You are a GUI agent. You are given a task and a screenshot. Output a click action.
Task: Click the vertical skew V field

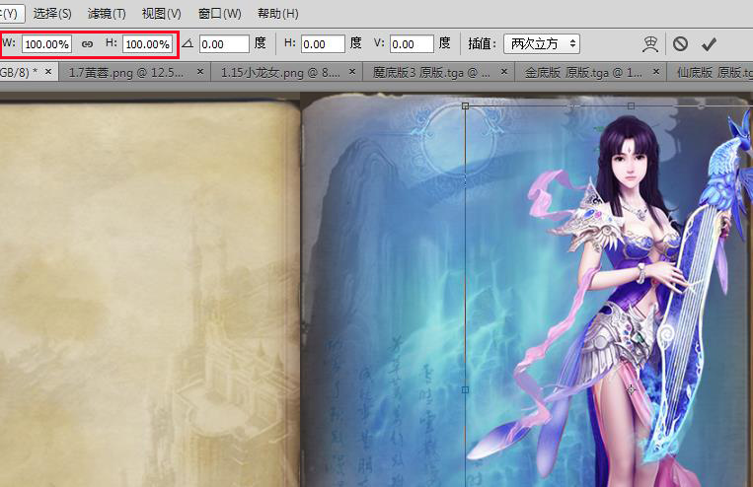(x=413, y=44)
